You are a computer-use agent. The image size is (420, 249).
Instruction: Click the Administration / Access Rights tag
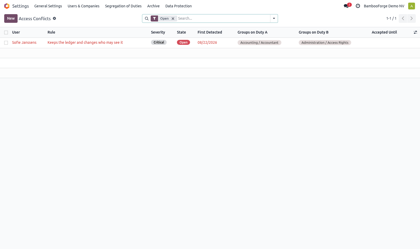tap(325, 43)
